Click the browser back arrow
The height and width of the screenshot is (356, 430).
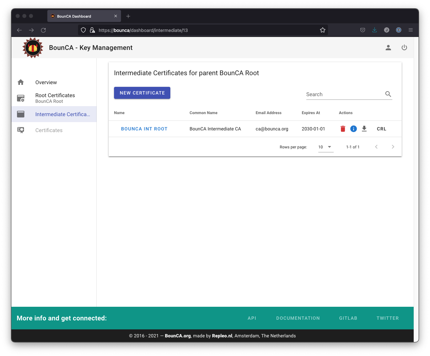coord(19,30)
